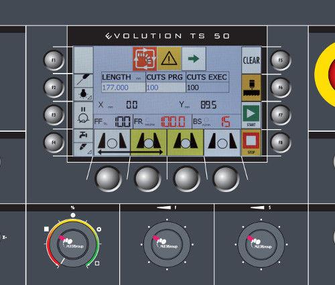
Task: Click the percent override colored dial
Action: point(73,244)
